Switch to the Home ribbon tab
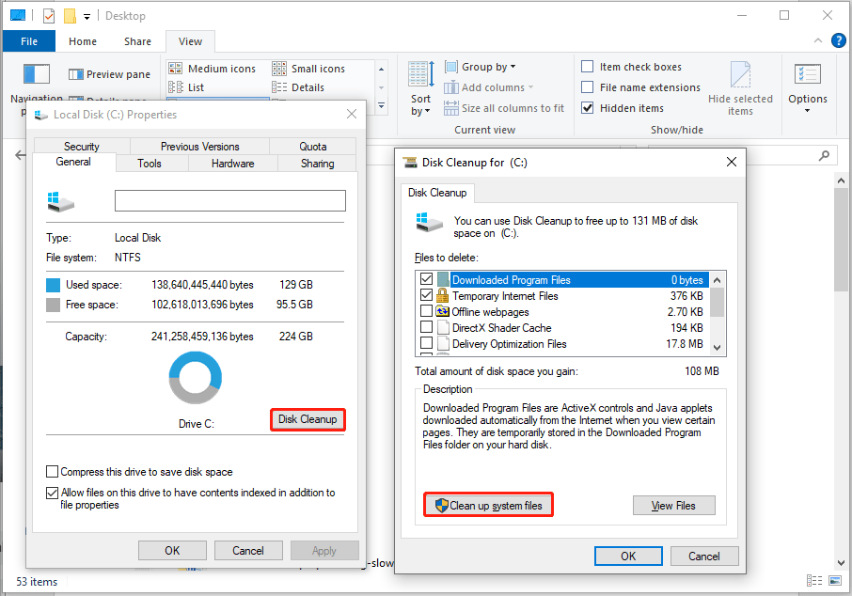The height and width of the screenshot is (596, 852). [x=83, y=41]
